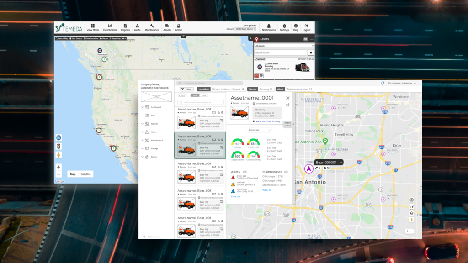The width and height of the screenshot is (468, 263).
Task: Open the All Assets dropdown
Action: point(284,46)
